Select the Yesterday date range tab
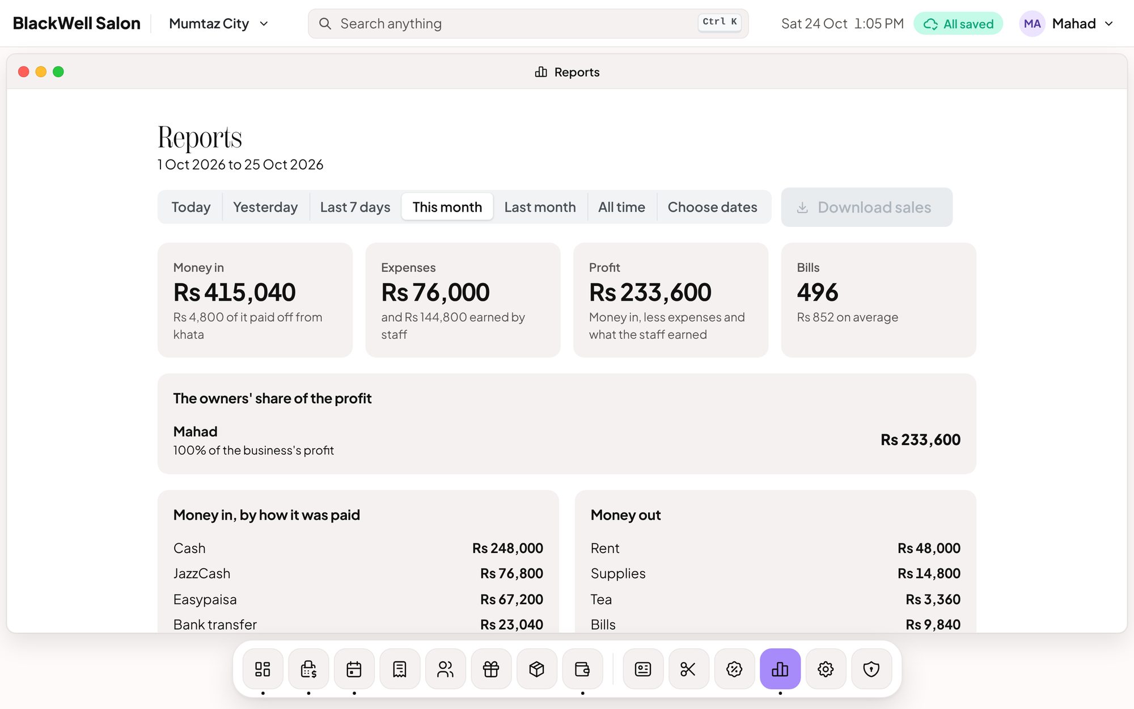Screen dimensions: 1134x709 point(265,207)
